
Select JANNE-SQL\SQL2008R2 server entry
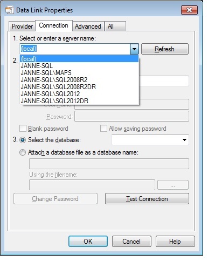coord(54,80)
